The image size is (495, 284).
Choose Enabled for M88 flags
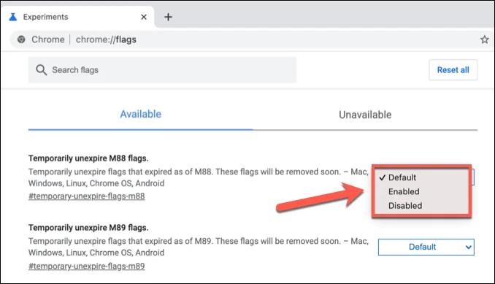(404, 191)
